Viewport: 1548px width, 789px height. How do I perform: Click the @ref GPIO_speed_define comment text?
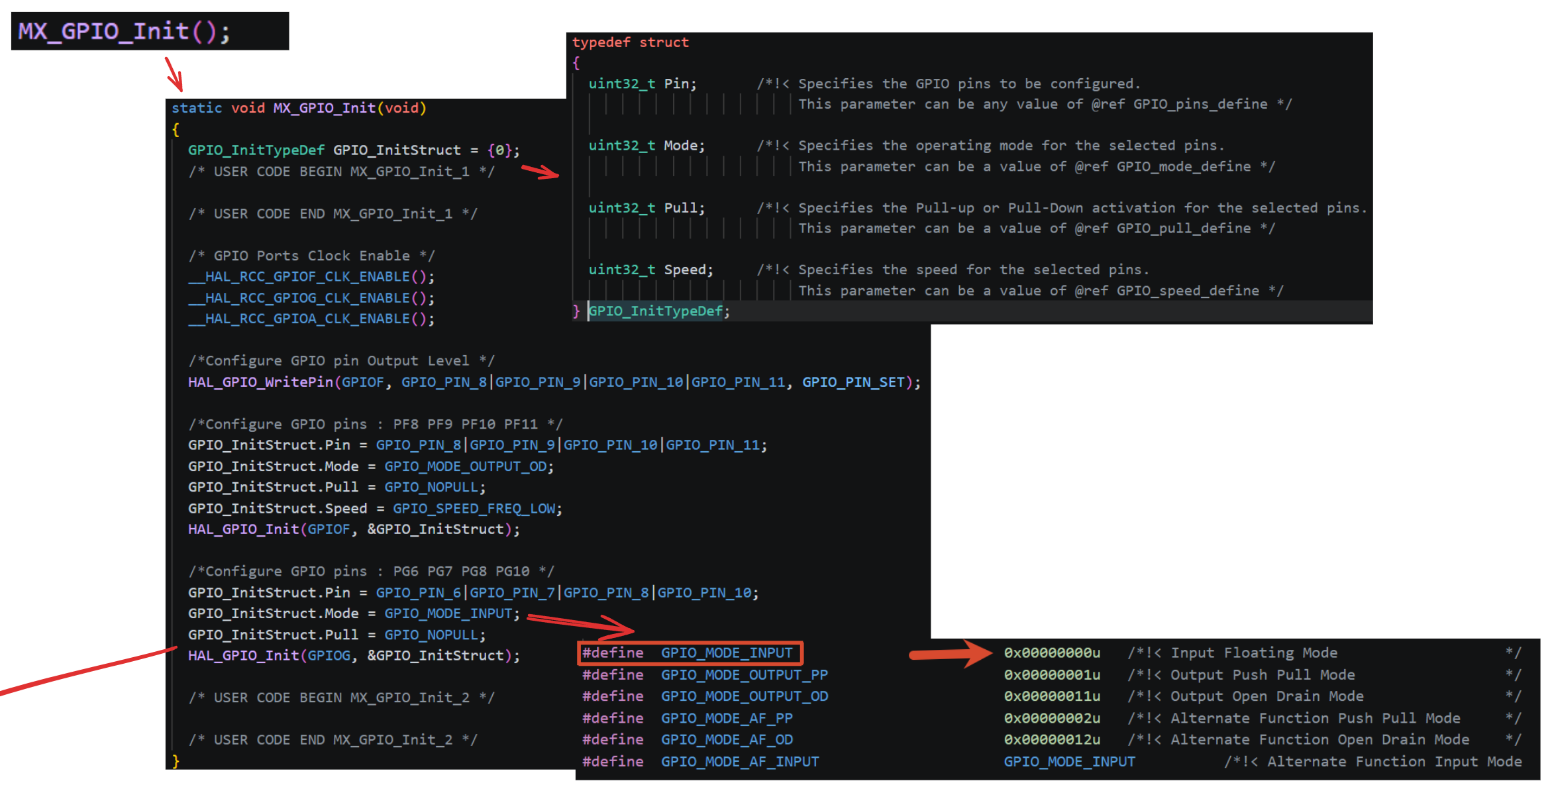coord(1166,291)
